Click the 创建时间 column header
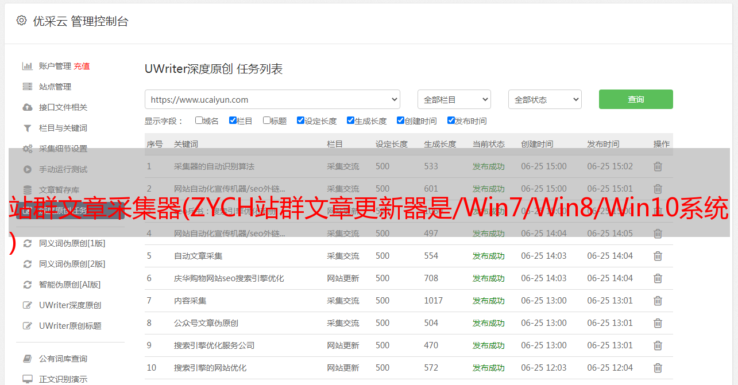738x385 pixels. point(537,144)
